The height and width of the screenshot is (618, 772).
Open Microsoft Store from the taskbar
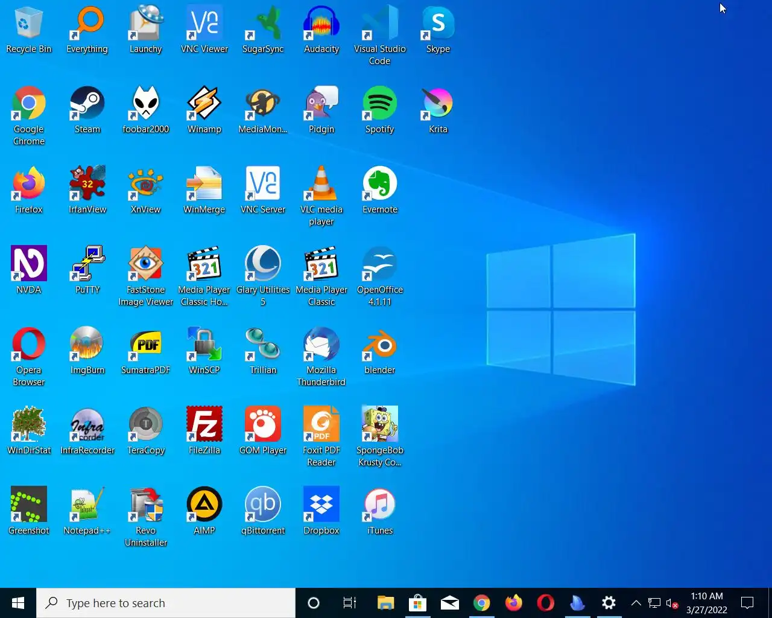click(417, 603)
